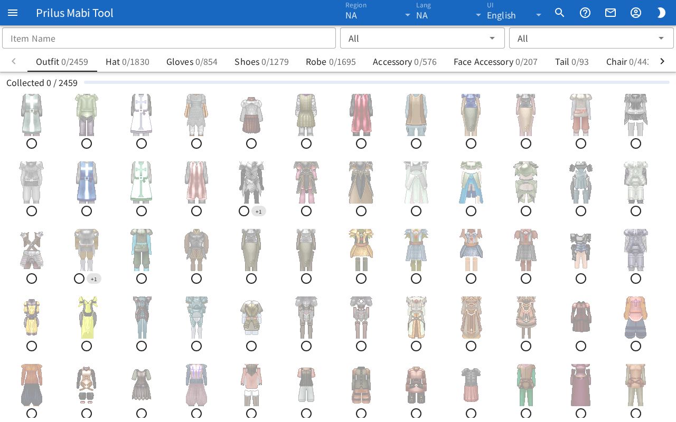The width and height of the screenshot is (676, 422).
Task: Switch to the Hat tab
Action: coord(127,62)
